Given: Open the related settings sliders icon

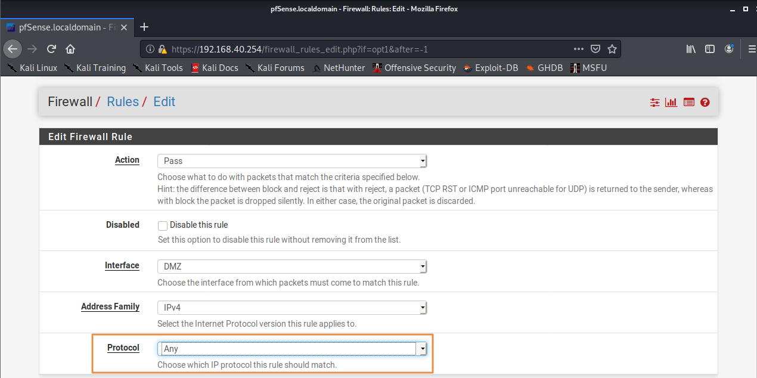Looking at the screenshot, I should click(x=655, y=102).
